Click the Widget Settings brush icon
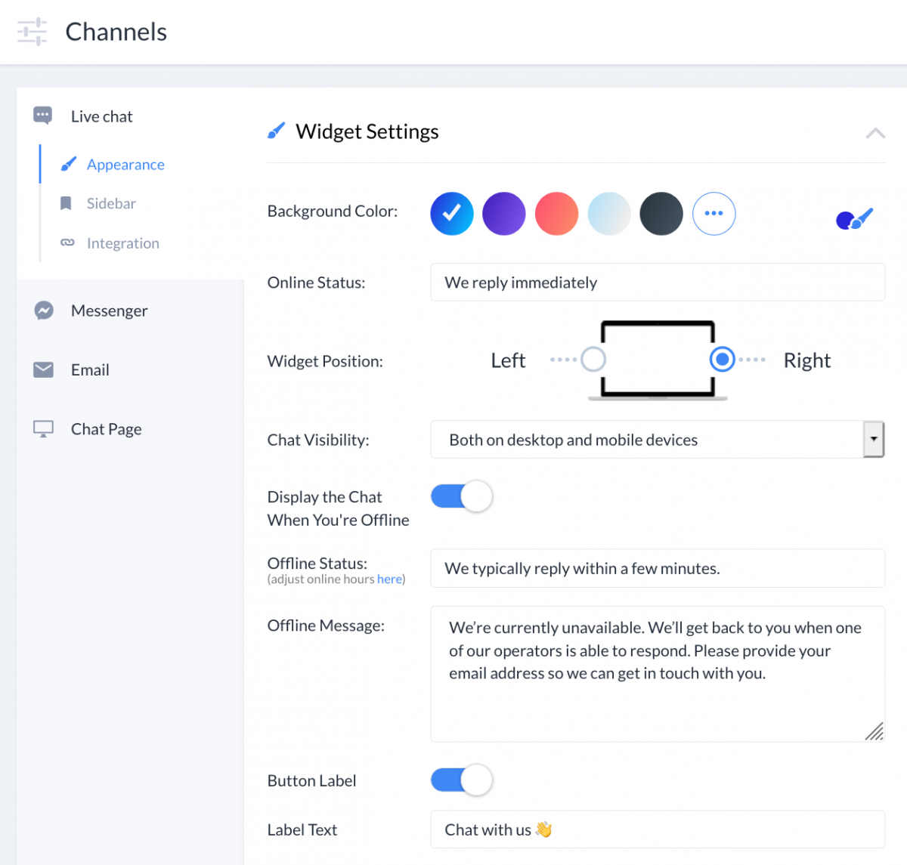Screen dimensions: 907x865 277,131
